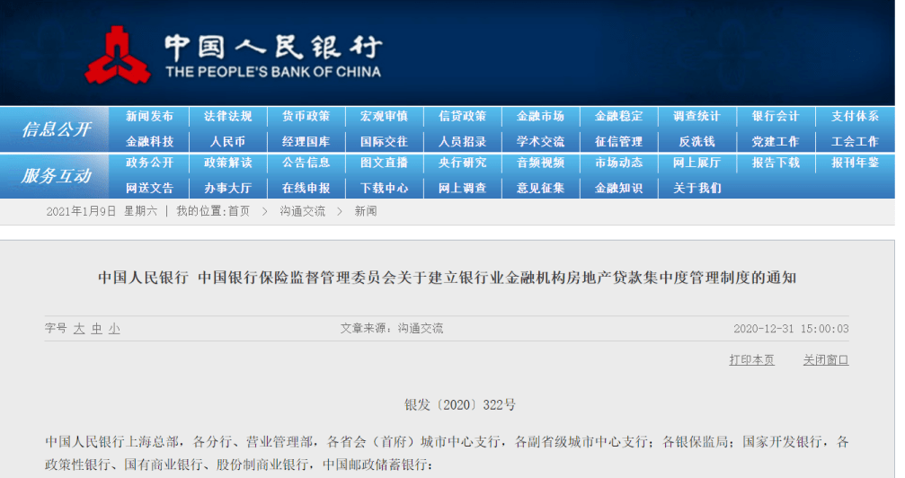Click the People's Bank of China red logo
This screenshot has width=905, height=478.
118,55
